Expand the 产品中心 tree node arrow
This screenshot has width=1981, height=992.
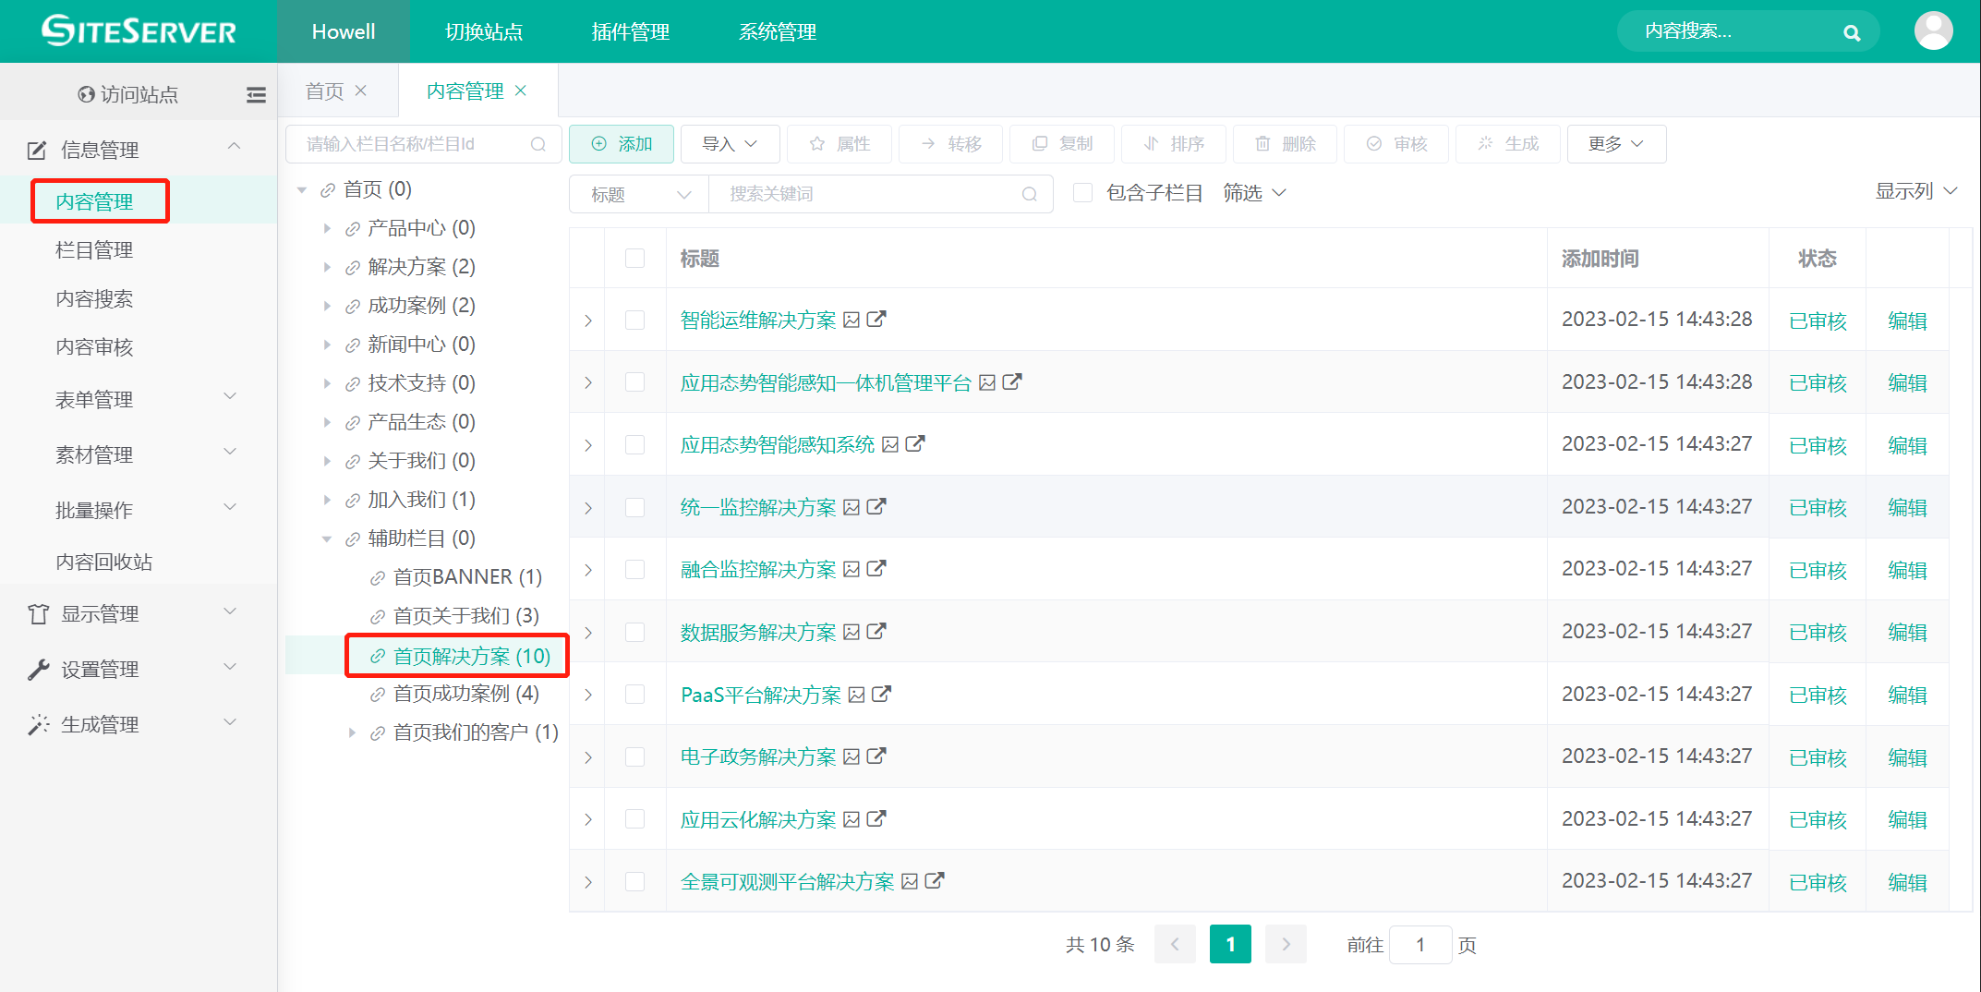pyautogui.click(x=327, y=228)
